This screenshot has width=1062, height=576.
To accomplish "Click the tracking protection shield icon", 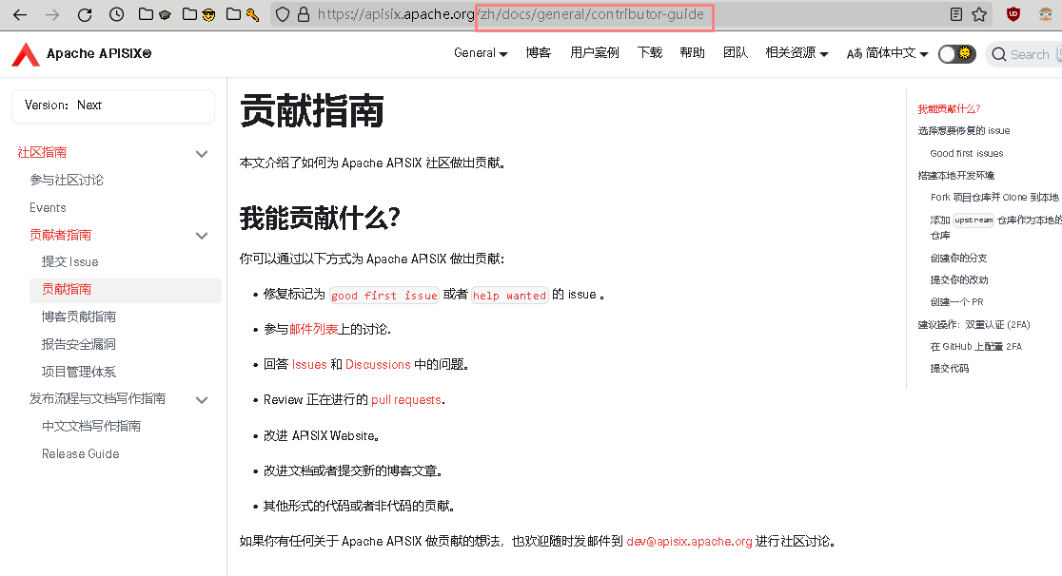I will tap(282, 14).
